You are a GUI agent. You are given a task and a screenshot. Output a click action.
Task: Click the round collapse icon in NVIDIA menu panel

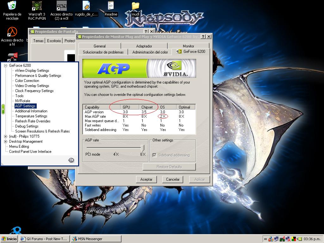pyautogui.click(x=71, y=160)
